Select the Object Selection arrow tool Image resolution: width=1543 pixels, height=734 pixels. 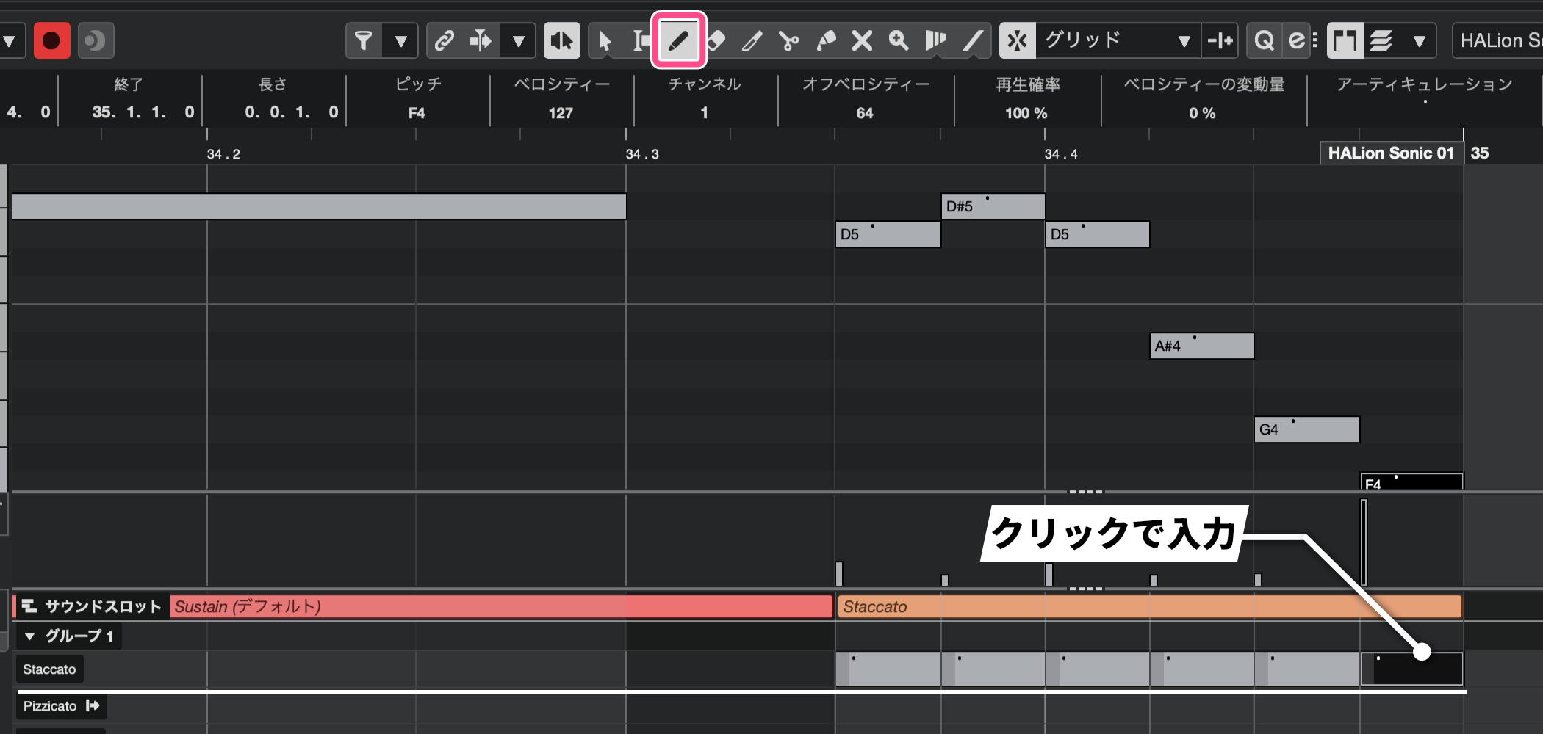click(605, 40)
